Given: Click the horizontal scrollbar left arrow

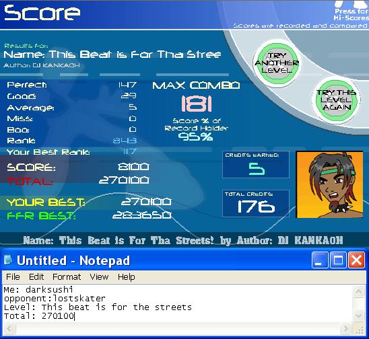Looking at the screenshot, I should click(9, 328).
